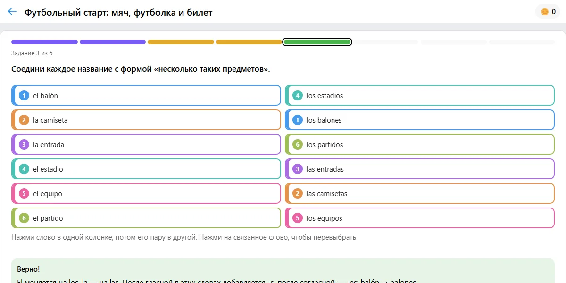Select the highlighted green progress segment
Screen dimensions: 566x283
point(317,42)
